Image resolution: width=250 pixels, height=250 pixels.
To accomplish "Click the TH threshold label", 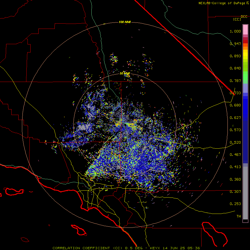I will click(x=239, y=216).
